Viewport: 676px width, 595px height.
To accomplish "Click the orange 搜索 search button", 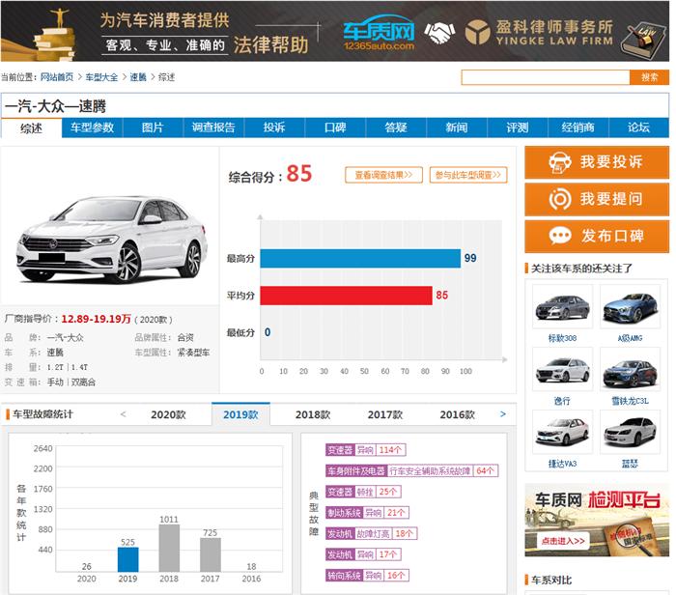I will point(649,77).
